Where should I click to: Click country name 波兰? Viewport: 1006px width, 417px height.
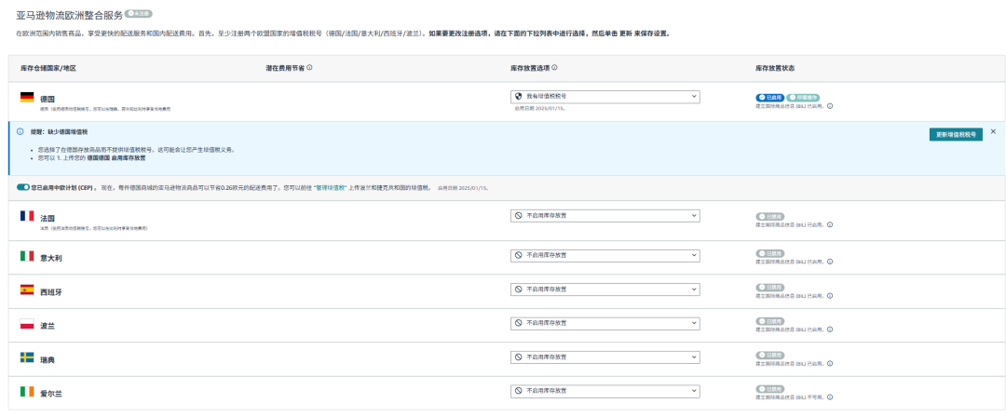pos(48,326)
